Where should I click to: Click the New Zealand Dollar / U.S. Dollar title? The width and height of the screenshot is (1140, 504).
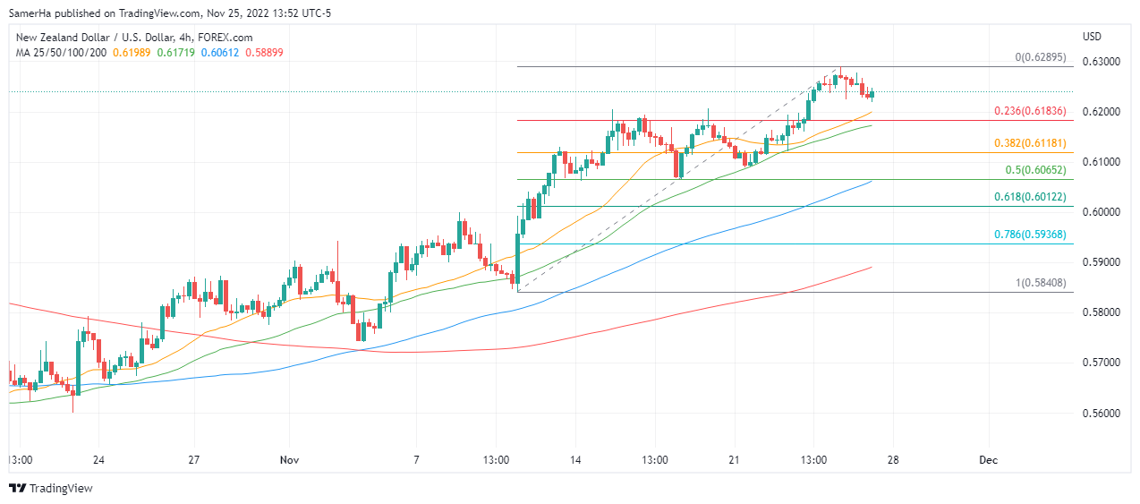(133, 38)
